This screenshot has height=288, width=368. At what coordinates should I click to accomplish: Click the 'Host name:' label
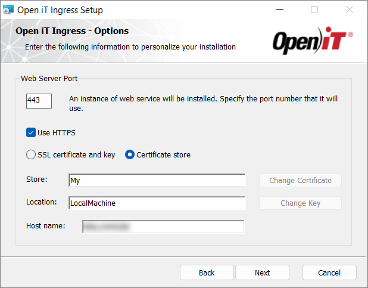46,226
